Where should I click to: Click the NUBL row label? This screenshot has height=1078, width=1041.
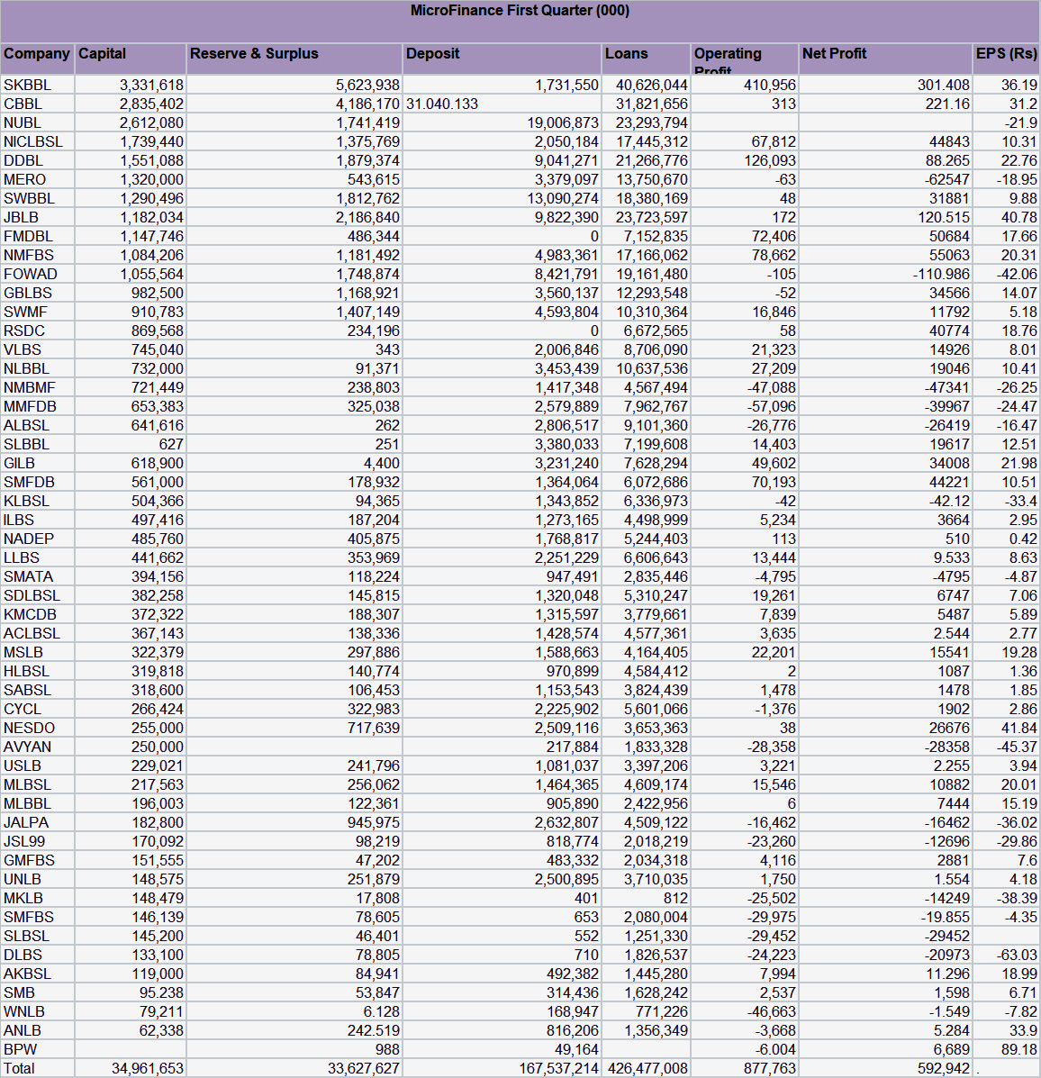tap(23, 122)
